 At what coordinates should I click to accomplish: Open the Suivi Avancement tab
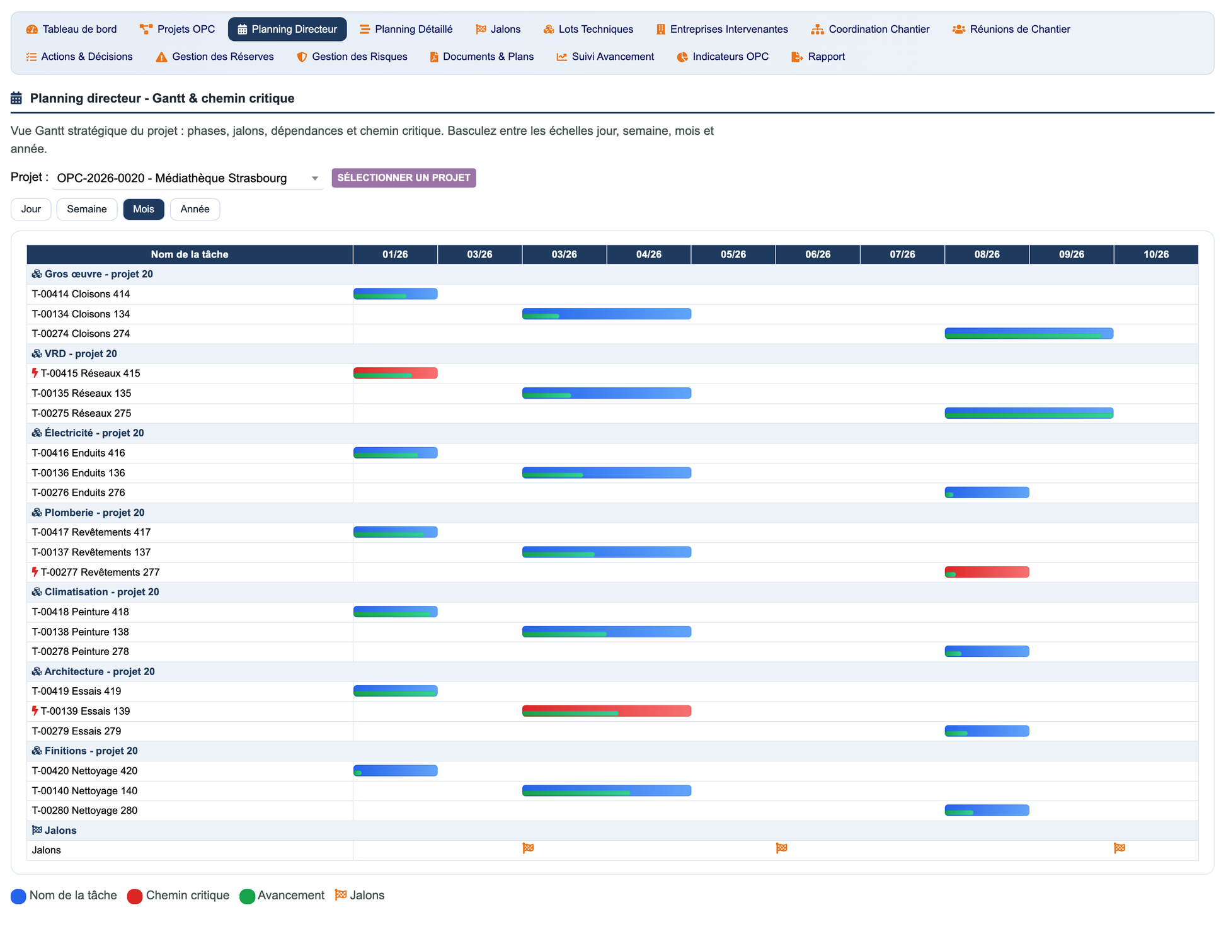[x=605, y=57]
